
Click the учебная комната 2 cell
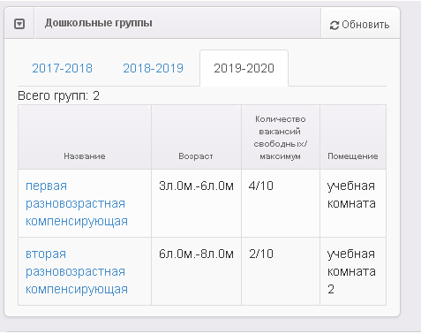pyautogui.click(x=353, y=271)
